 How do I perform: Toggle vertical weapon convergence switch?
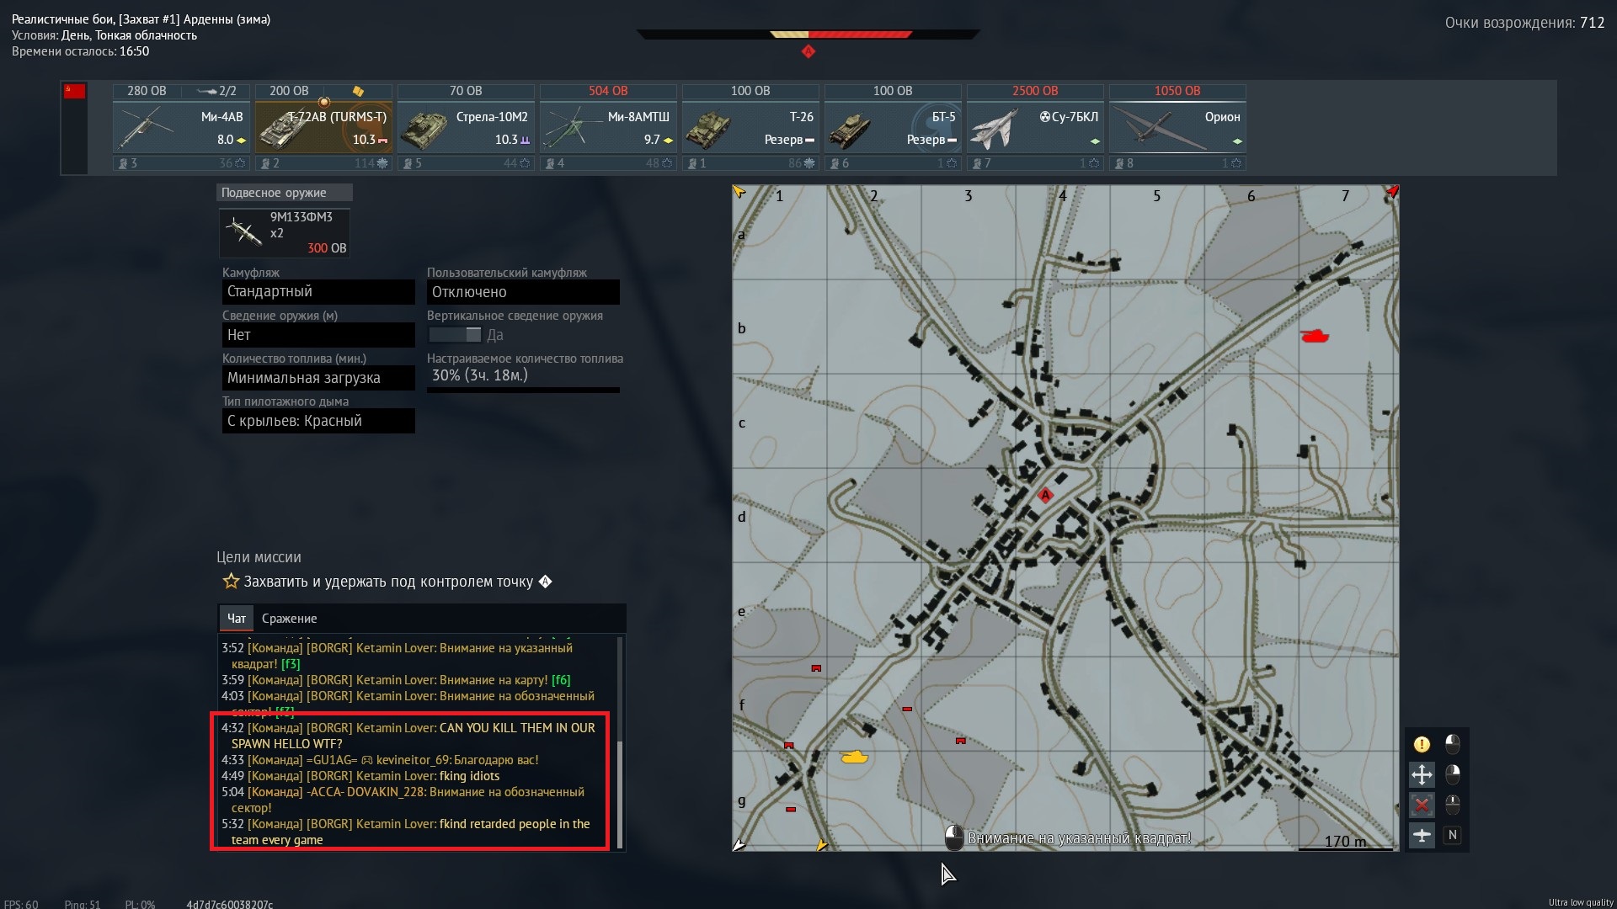pos(455,335)
